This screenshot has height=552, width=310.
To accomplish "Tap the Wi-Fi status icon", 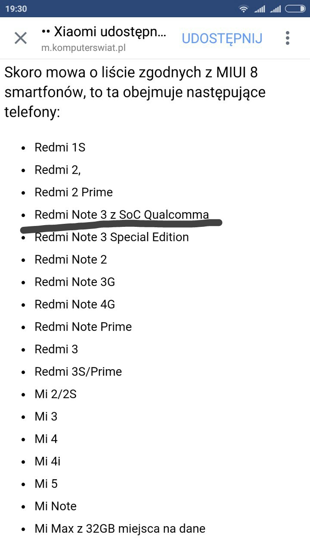I will [244, 9].
